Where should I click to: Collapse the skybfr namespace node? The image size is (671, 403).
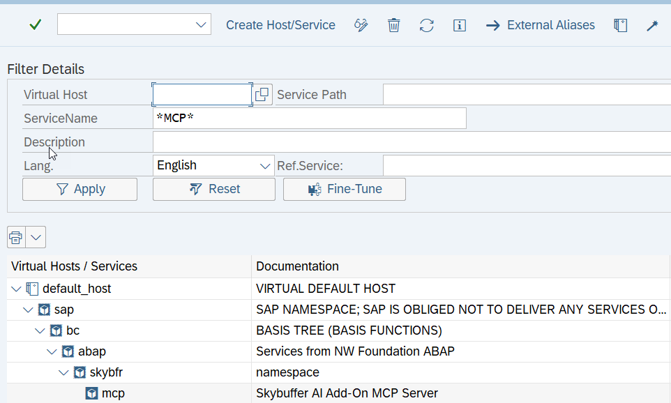click(x=63, y=372)
